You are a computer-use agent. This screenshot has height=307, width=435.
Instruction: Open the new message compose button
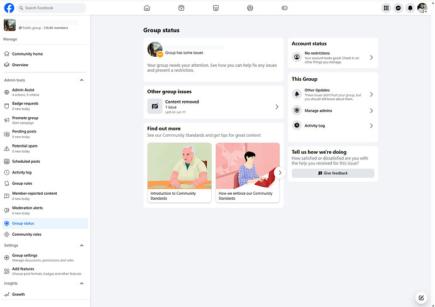(421, 298)
